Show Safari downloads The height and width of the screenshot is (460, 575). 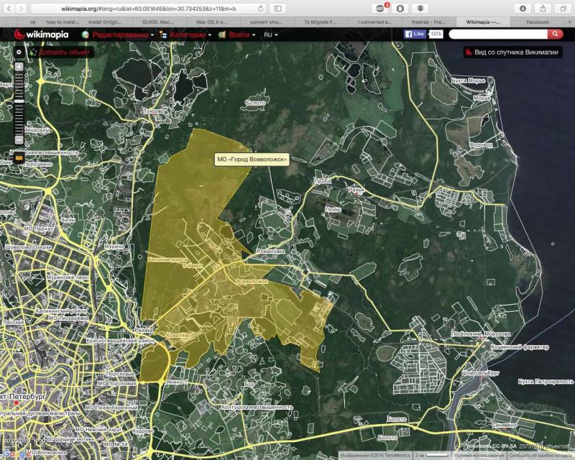point(523,9)
